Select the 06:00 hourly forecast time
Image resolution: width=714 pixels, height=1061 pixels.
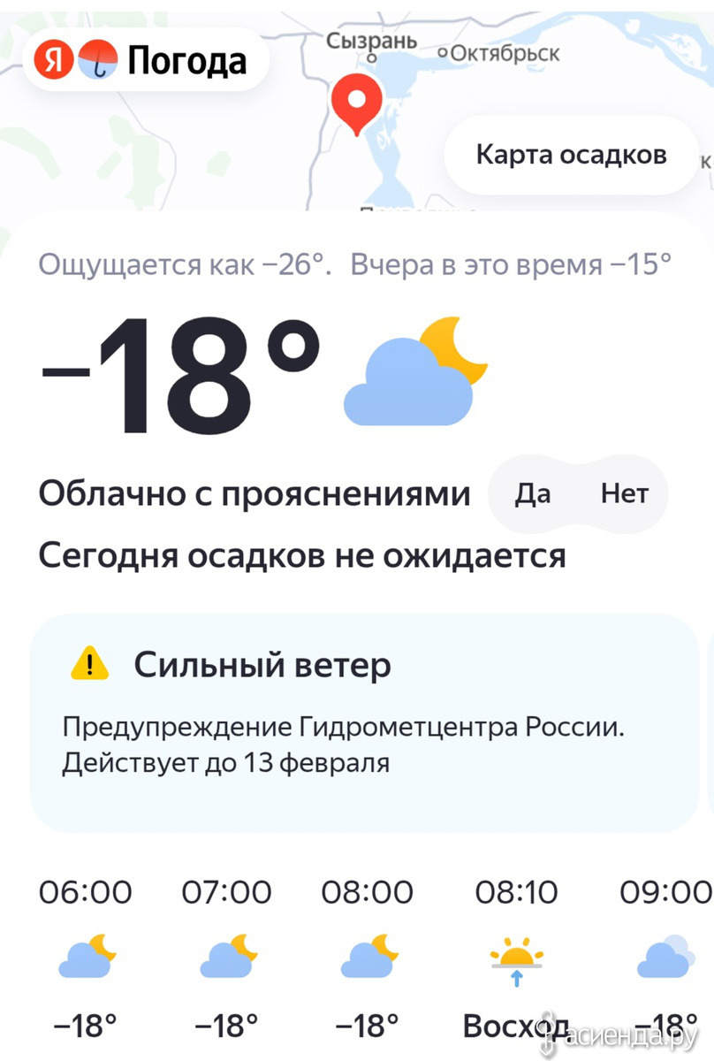pyautogui.click(x=86, y=892)
